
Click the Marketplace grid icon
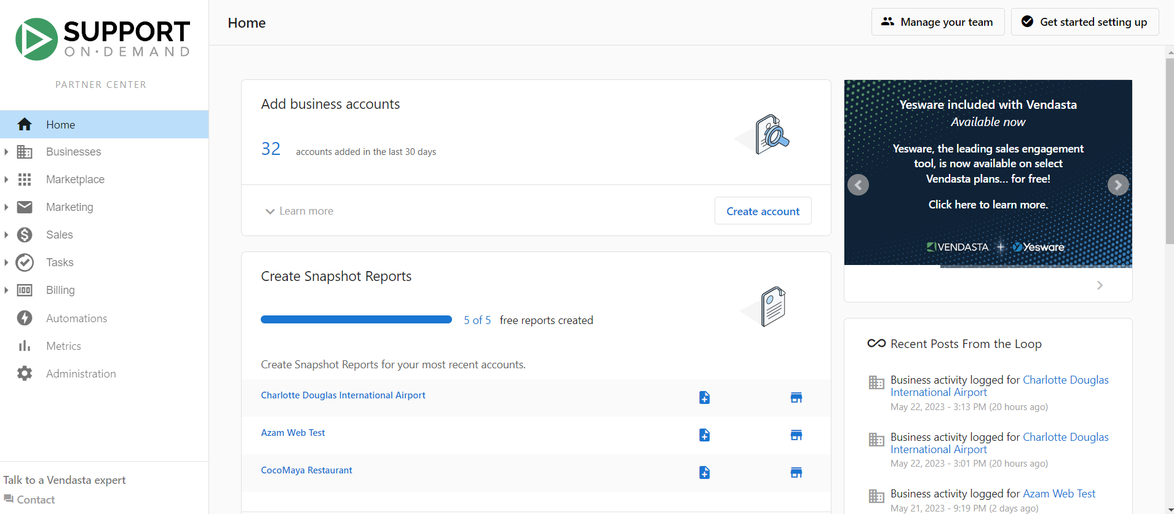click(25, 180)
